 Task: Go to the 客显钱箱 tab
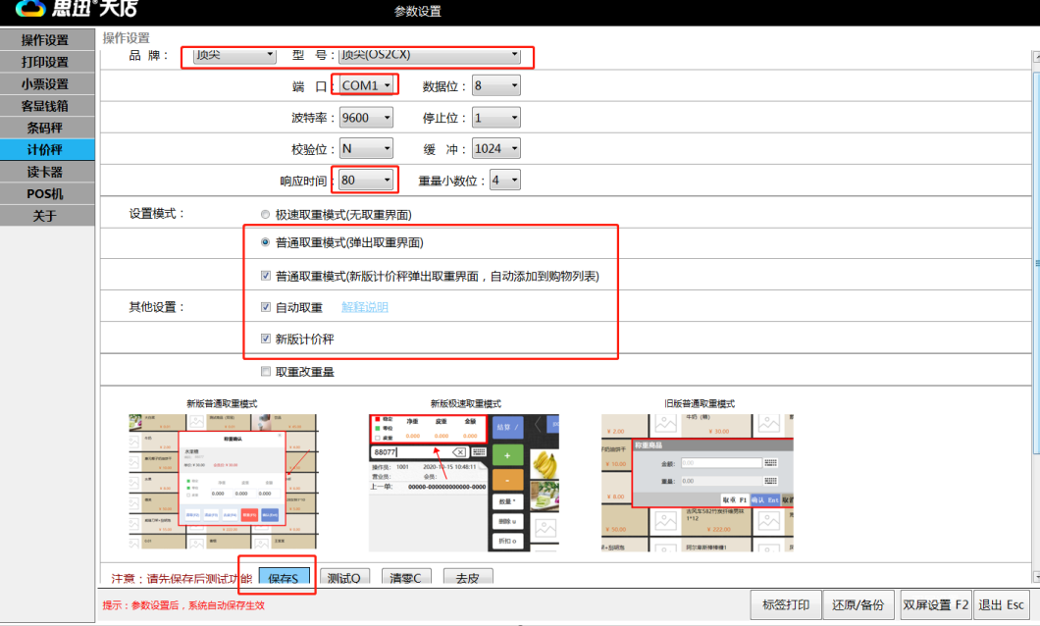point(47,105)
